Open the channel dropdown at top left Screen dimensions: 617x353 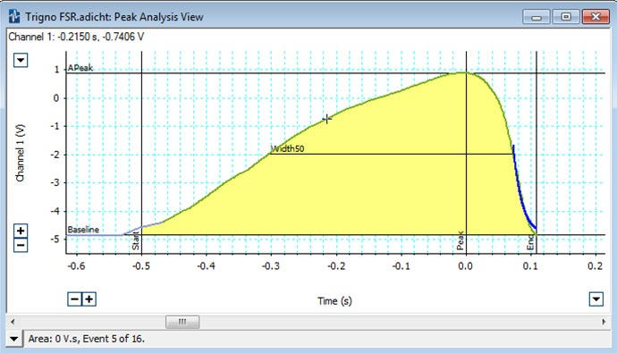21,60
